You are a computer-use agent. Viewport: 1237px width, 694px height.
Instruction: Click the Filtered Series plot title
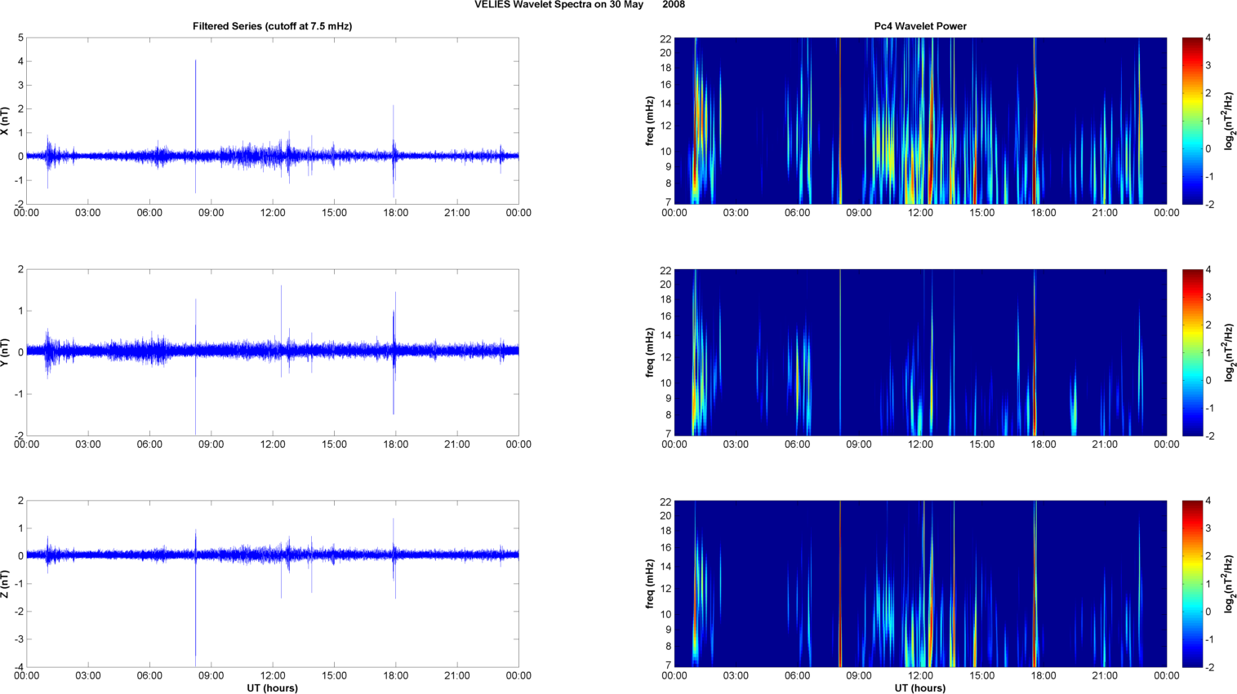point(272,26)
